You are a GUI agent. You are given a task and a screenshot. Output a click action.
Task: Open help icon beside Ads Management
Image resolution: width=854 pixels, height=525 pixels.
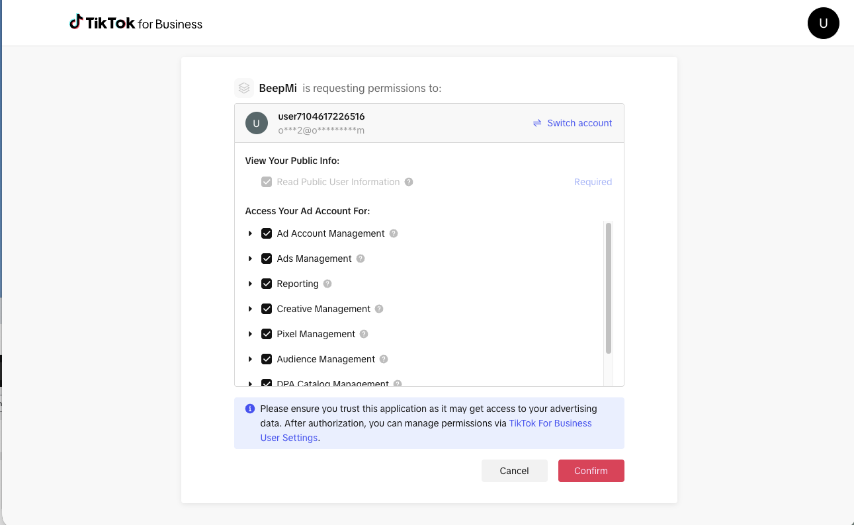(361, 259)
